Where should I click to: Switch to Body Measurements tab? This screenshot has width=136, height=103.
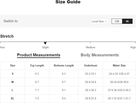pos(100,55)
